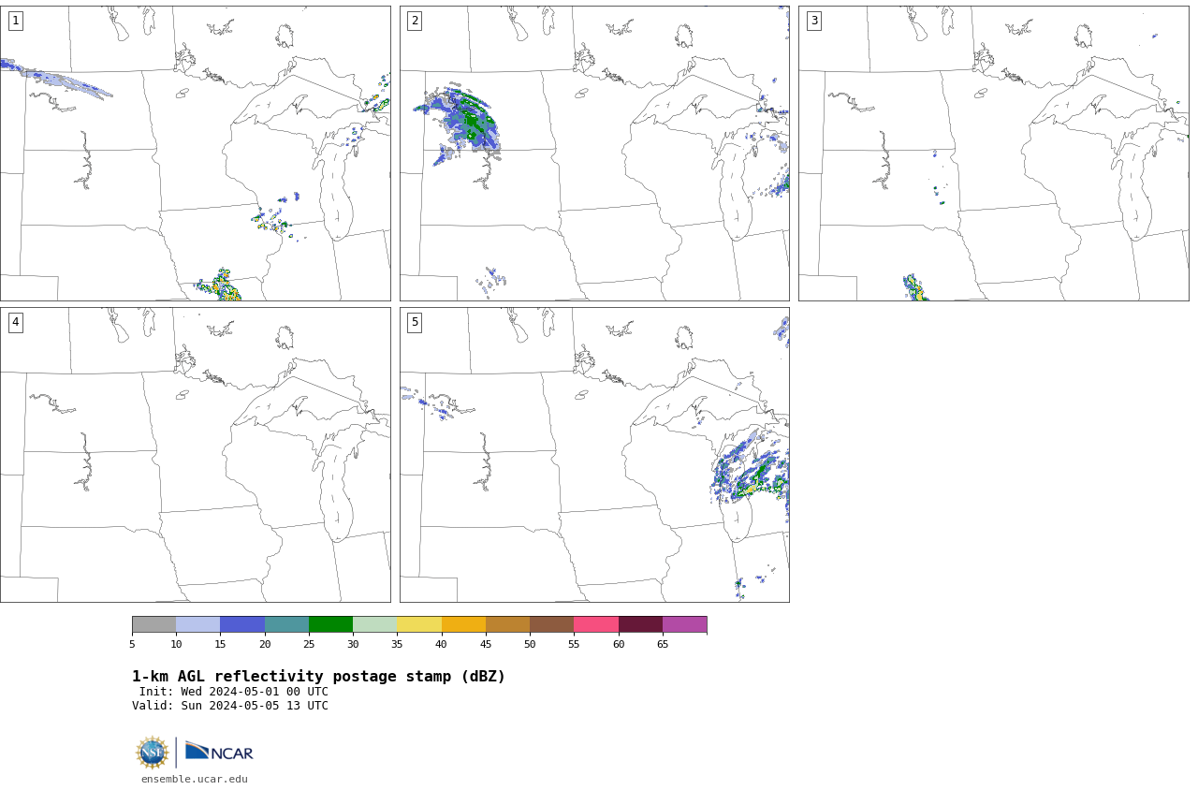Click the teal 20-25 dBZ swatch

pos(286,624)
